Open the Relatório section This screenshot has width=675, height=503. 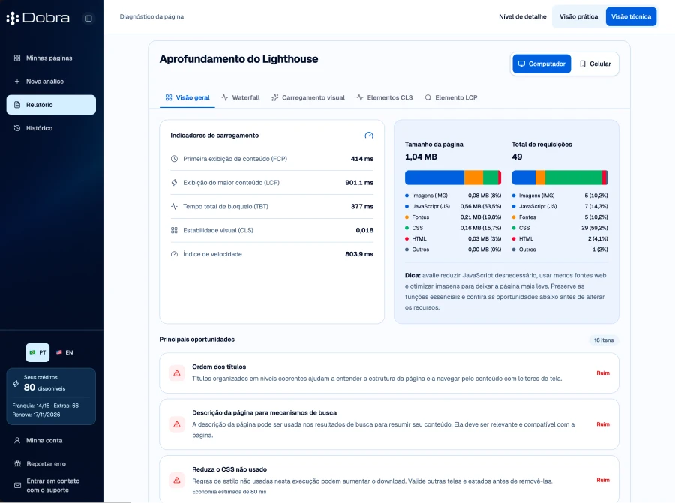coord(51,104)
